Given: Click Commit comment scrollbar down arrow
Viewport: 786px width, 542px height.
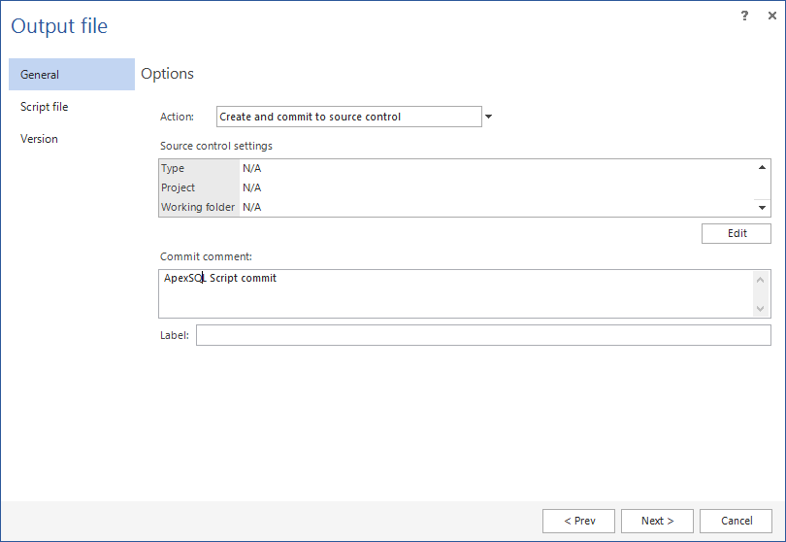Looking at the screenshot, I should [x=761, y=308].
